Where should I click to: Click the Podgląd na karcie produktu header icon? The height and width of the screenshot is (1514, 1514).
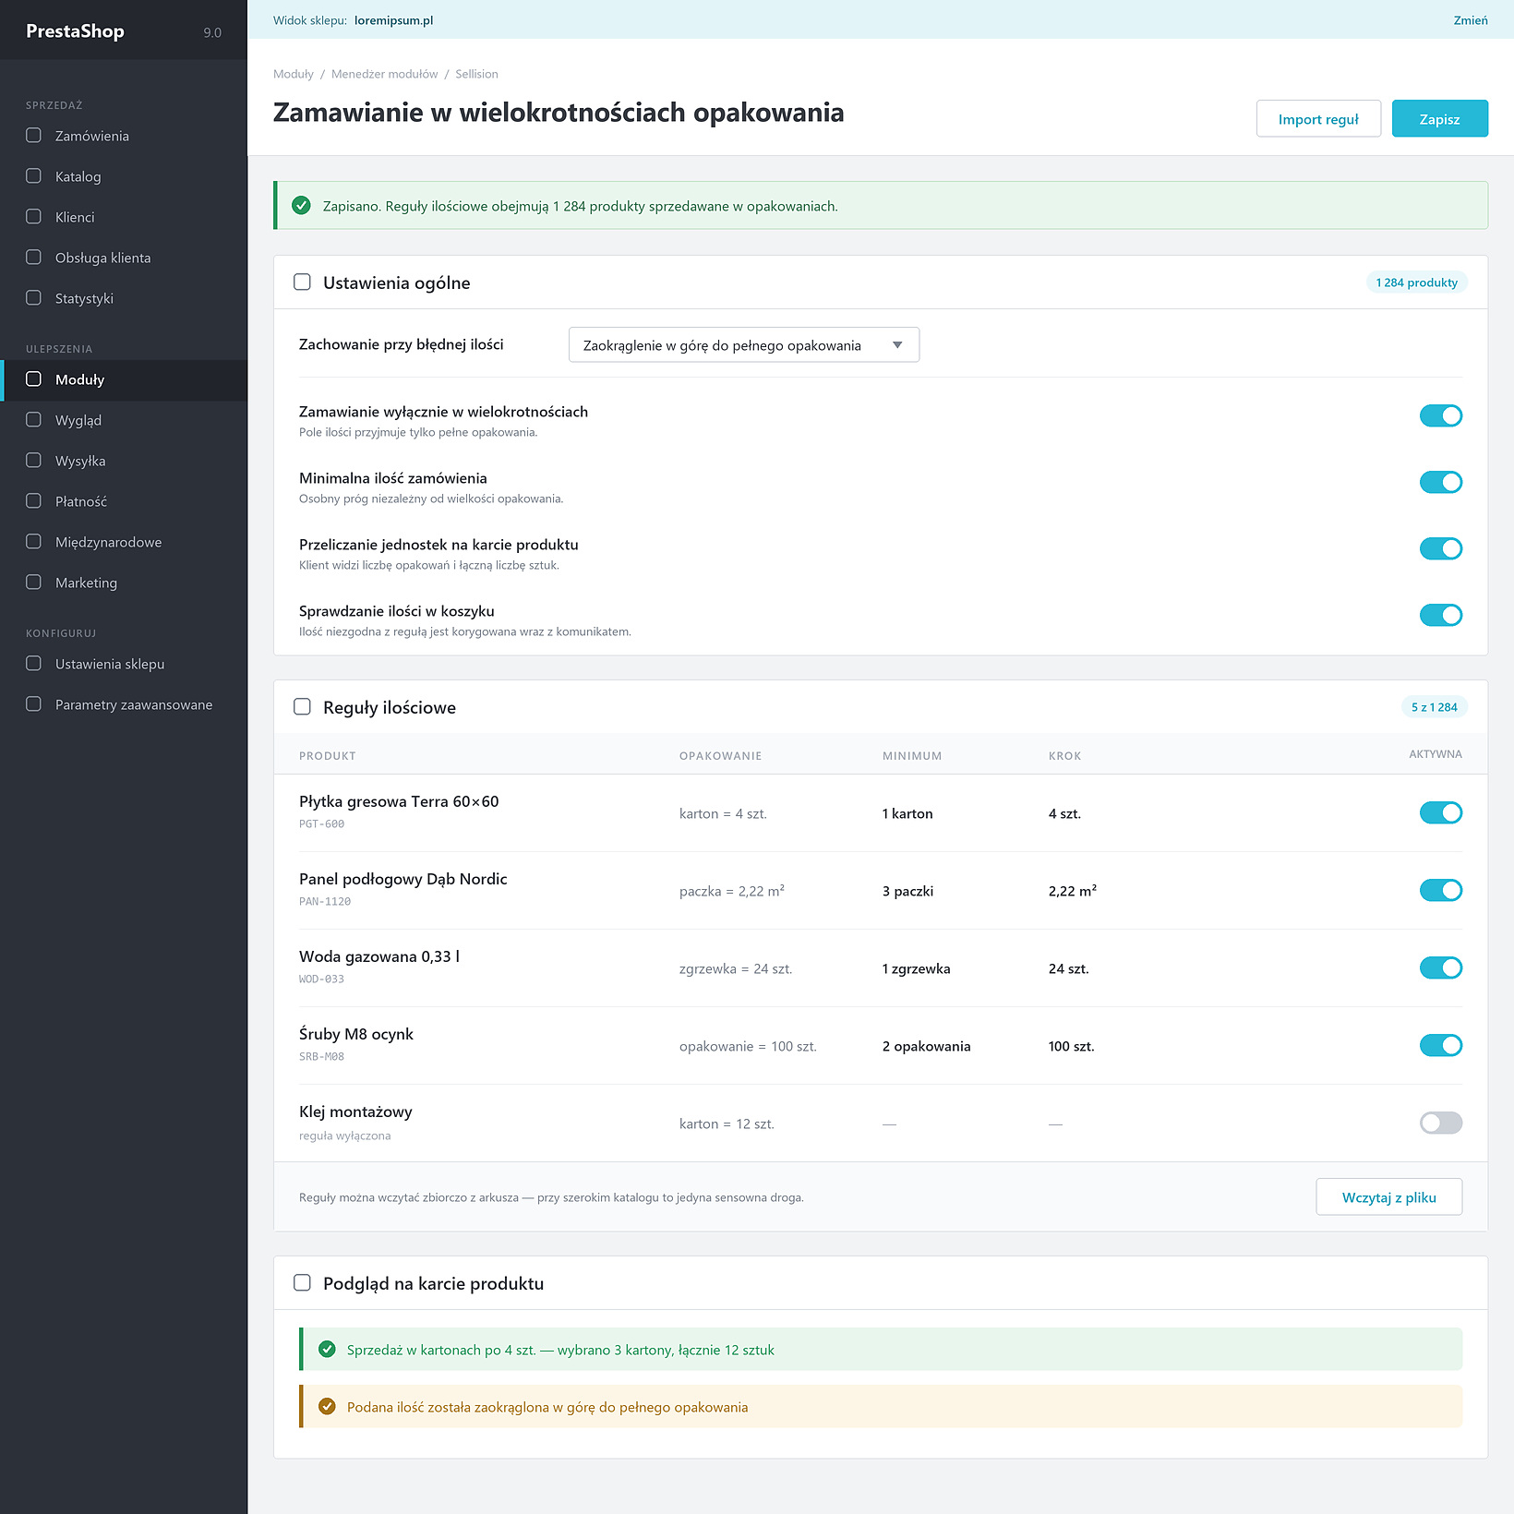[302, 1283]
